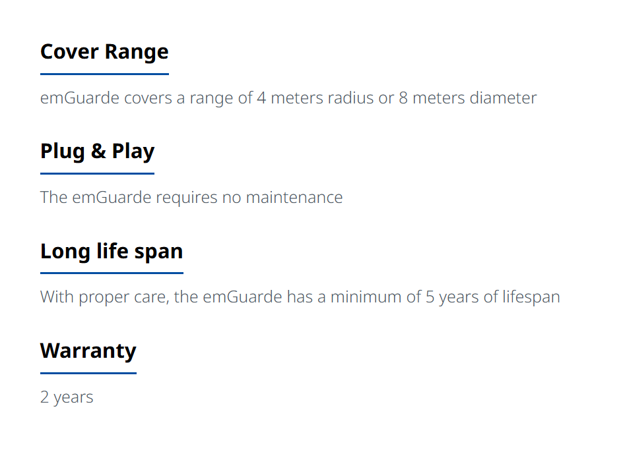Click the blue underline beneath Plug & Play

coord(97,173)
